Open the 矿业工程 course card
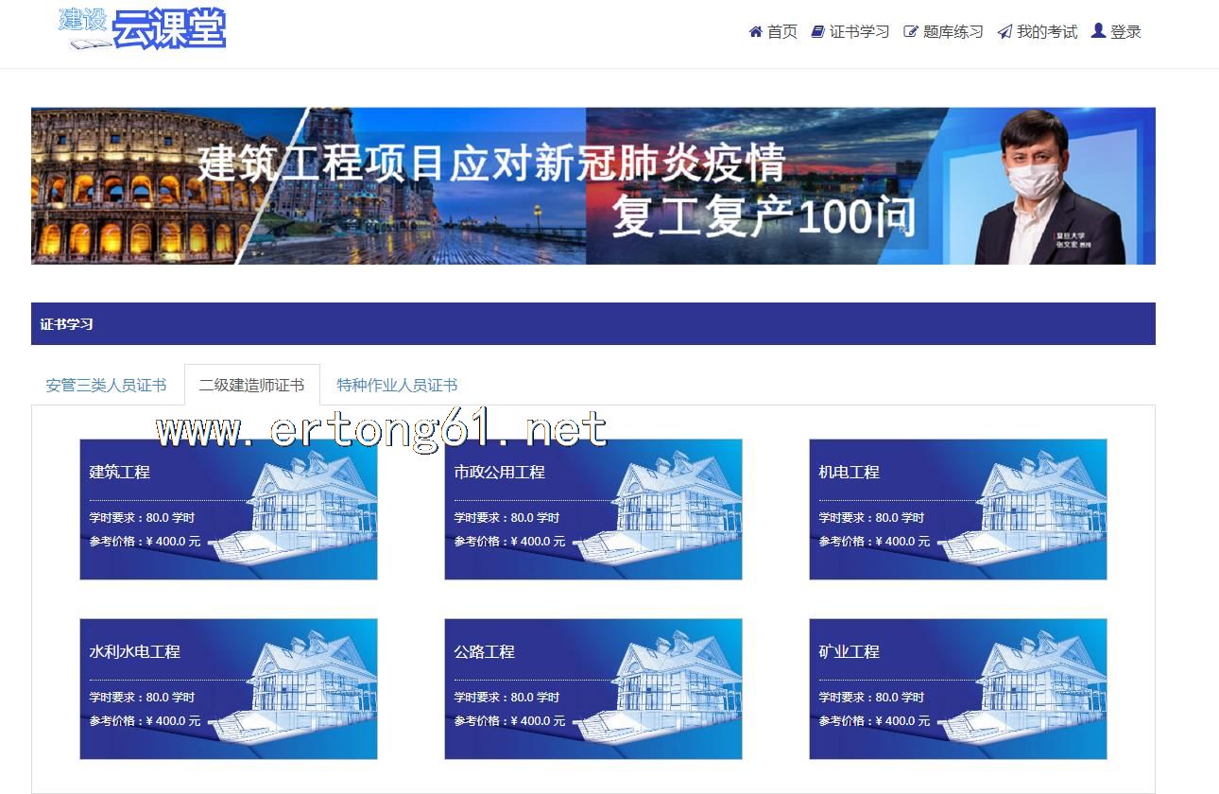Viewport: 1219px width, 794px height. pyautogui.click(x=958, y=689)
